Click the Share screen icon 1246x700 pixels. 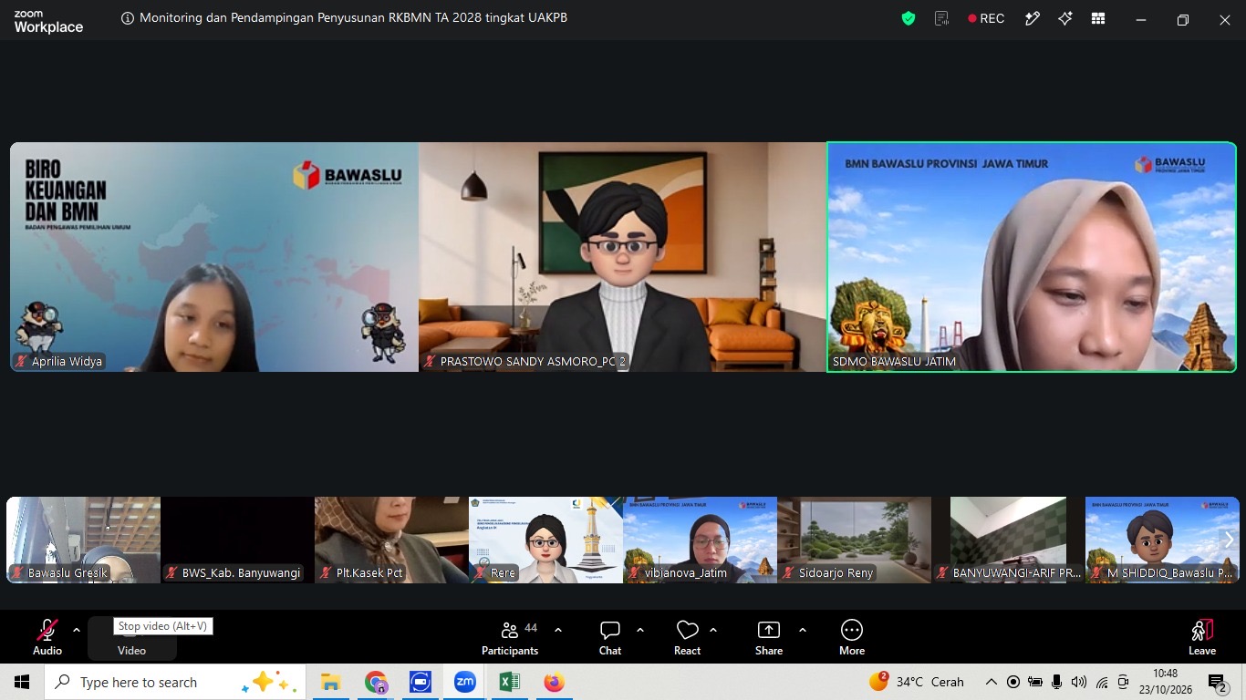click(x=769, y=638)
